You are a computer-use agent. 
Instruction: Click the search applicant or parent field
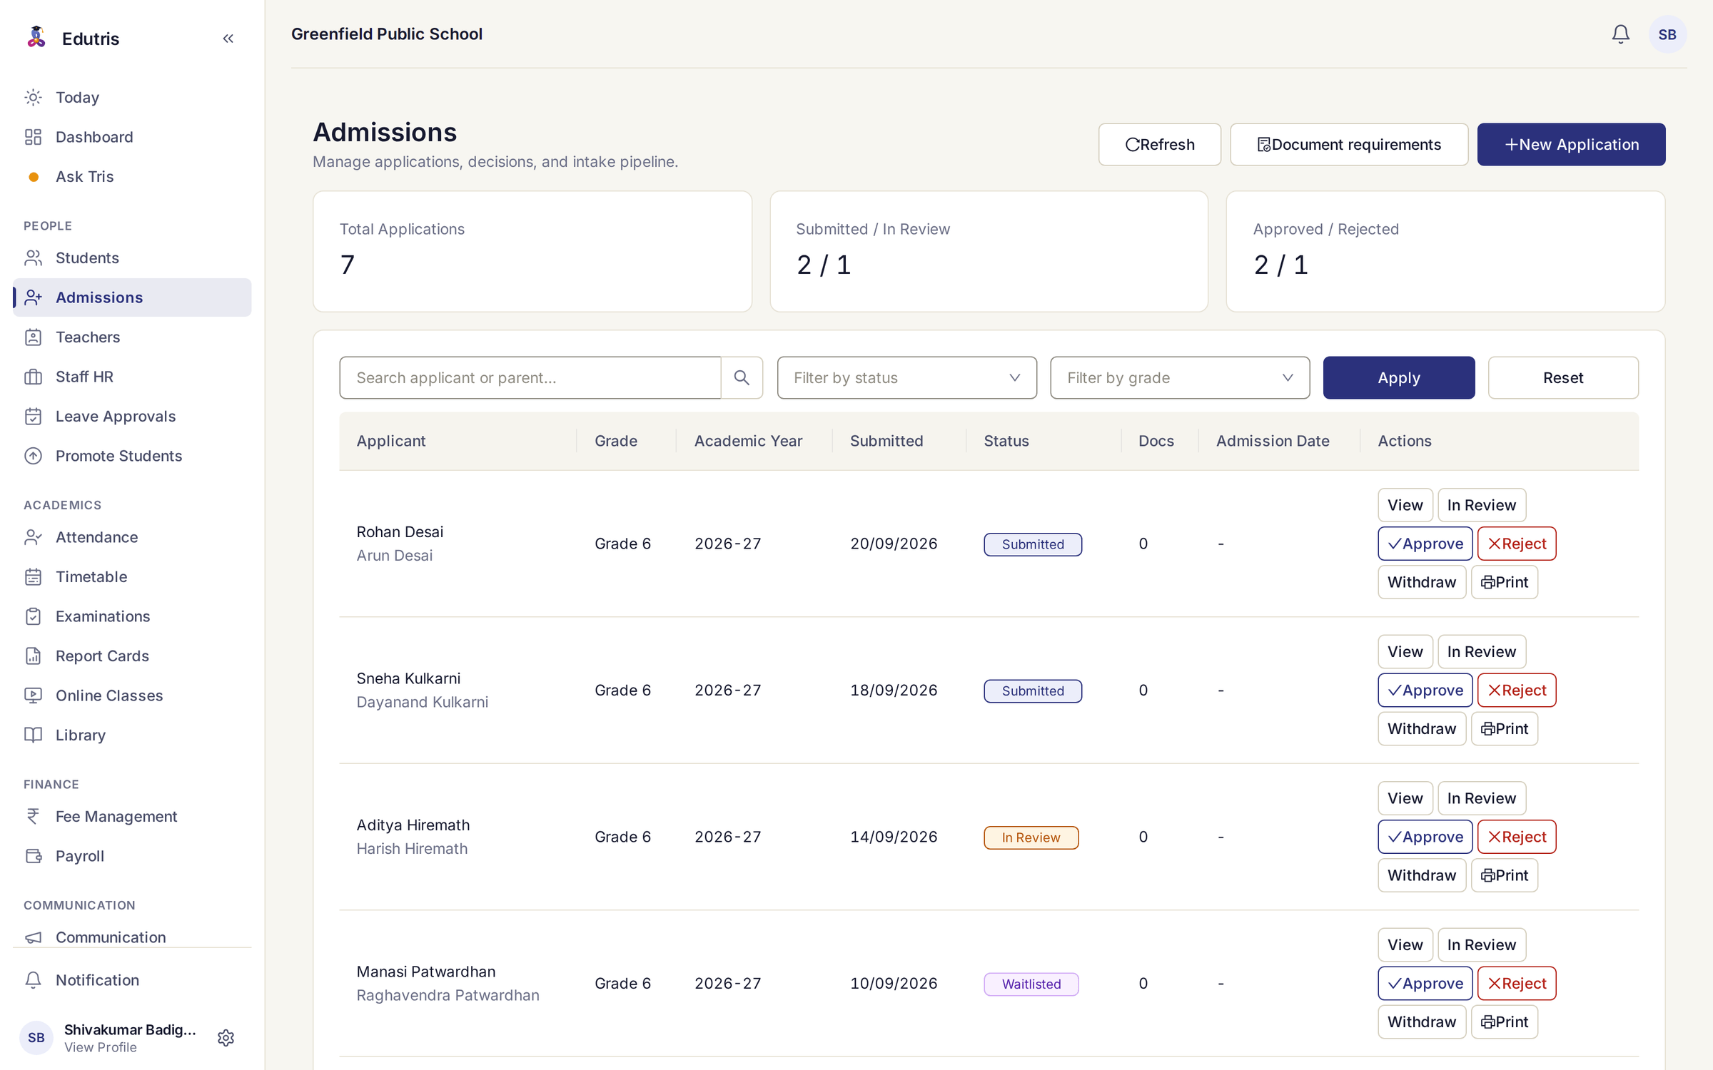tap(530, 377)
